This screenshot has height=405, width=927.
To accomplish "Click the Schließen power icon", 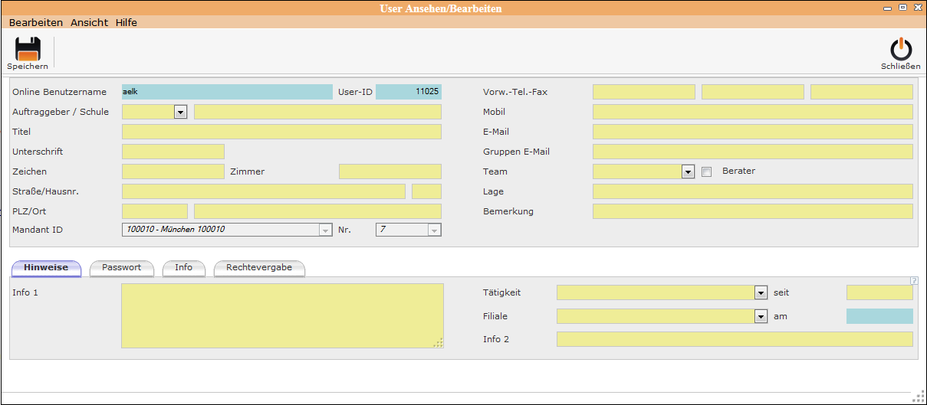I will pyautogui.click(x=900, y=49).
